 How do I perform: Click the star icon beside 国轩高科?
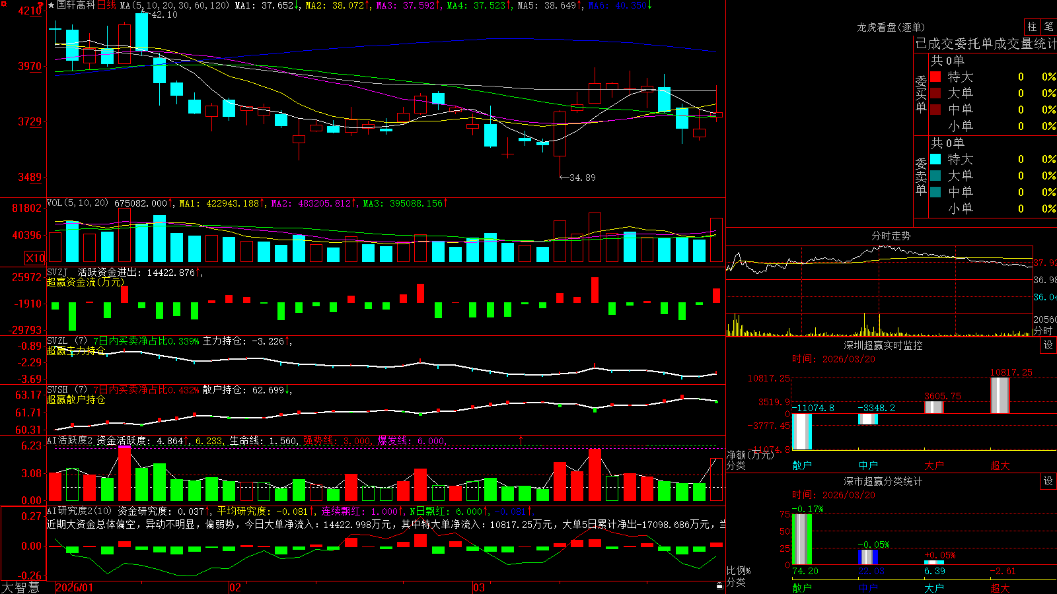pyautogui.click(x=51, y=5)
